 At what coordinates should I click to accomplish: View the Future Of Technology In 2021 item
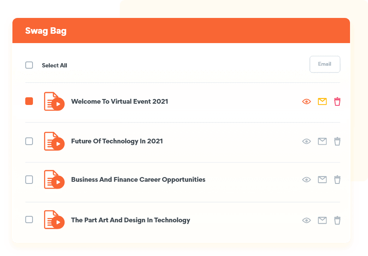tap(306, 141)
